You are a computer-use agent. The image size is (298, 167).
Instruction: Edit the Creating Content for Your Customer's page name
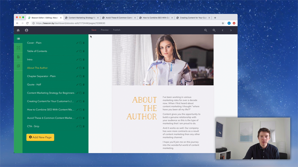coord(78,102)
